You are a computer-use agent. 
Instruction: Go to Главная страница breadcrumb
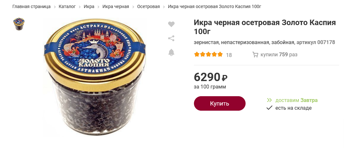click(x=32, y=6)
